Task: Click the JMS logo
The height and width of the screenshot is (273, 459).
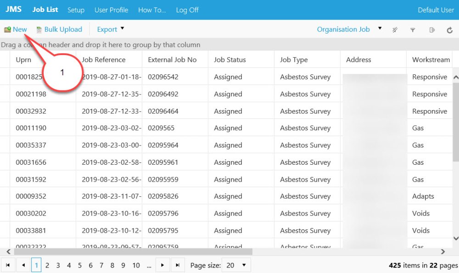Action: pos(13,9)
